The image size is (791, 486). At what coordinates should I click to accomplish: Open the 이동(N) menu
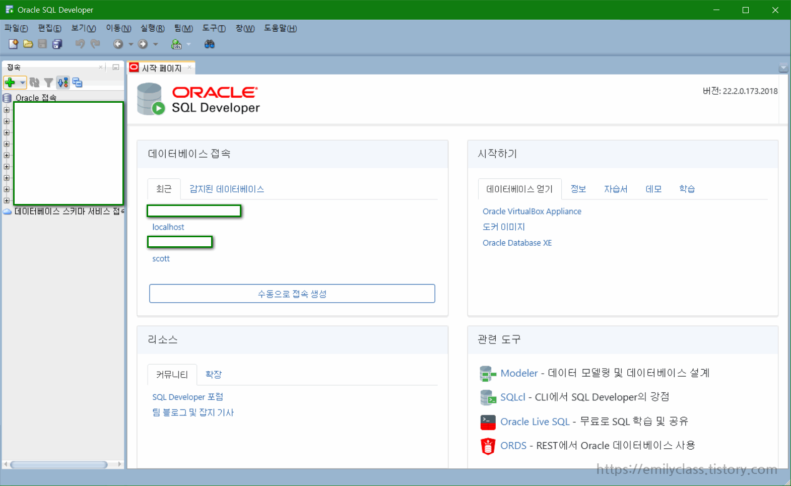coord(118,28)
